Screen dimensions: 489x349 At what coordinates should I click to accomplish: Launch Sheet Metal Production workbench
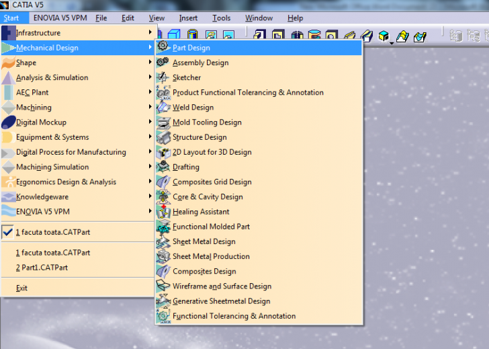tap(259, 256)
